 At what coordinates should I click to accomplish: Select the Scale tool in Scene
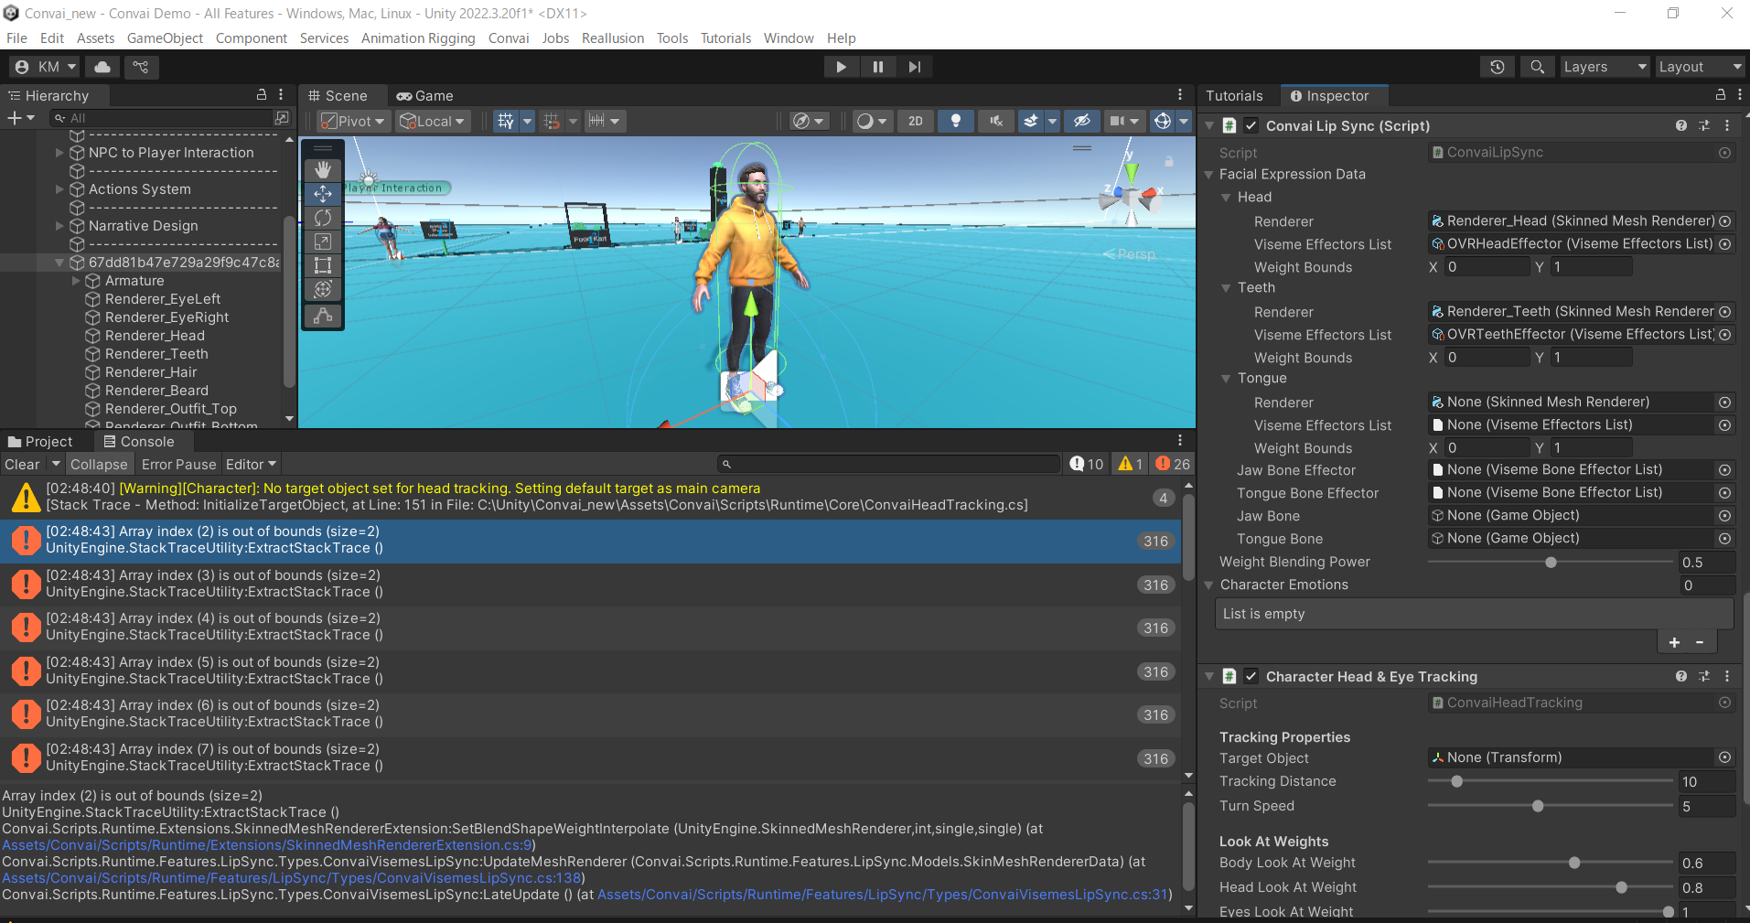pos(323,241)
